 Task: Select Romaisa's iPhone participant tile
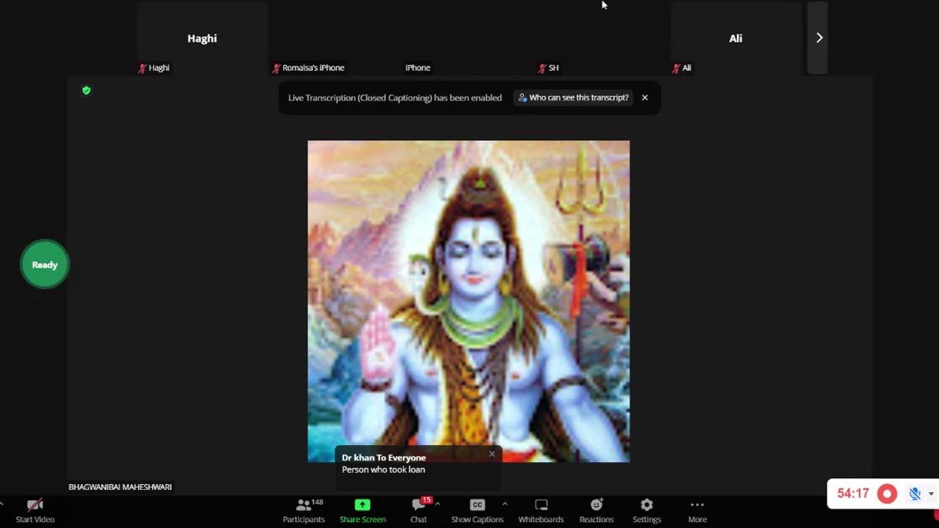pos(335,38)
